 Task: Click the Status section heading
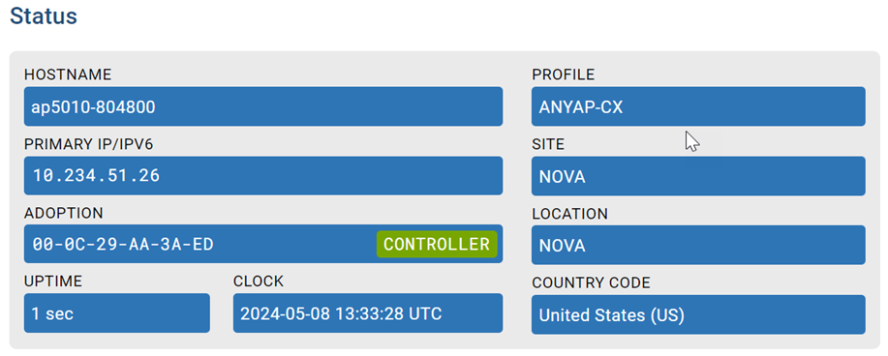click(44, 15)
